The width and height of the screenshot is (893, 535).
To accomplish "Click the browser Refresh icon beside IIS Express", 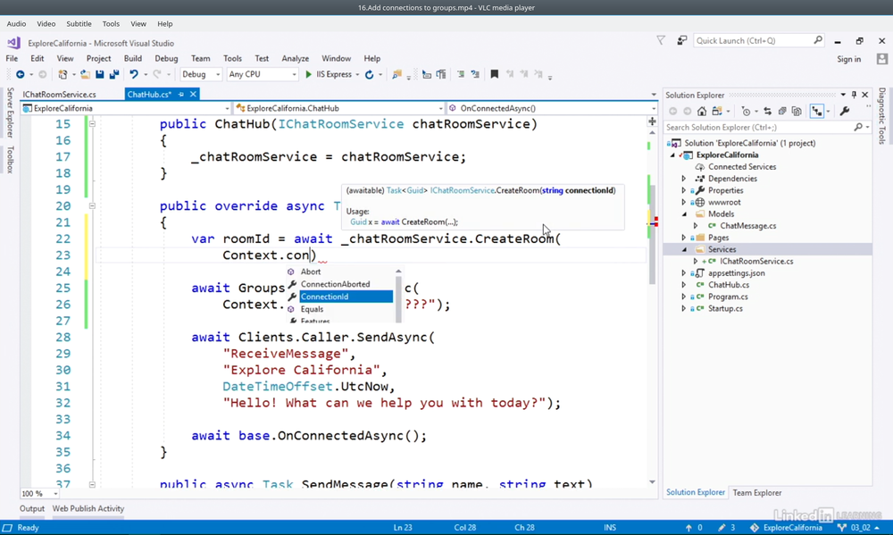I will (369, 74).
